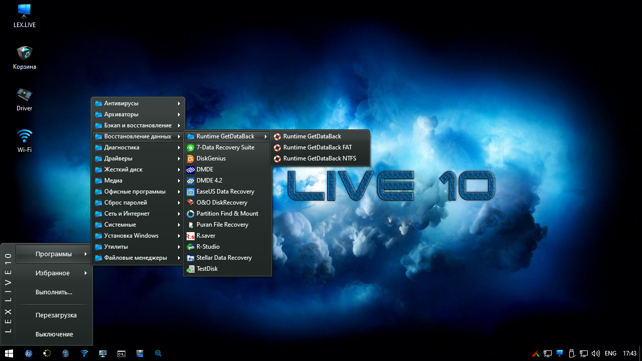This screenshot has width=642, height=361.
Task: Launch R-Studio from the menu
Action: (x=208, y=247)
